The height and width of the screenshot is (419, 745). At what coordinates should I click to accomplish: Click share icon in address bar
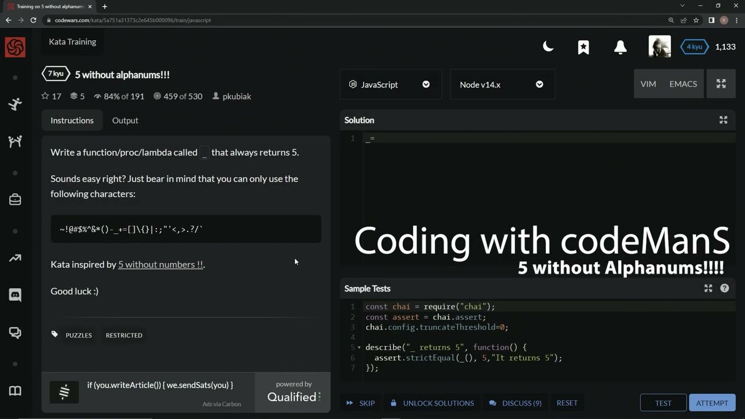(x=684, y=20)
